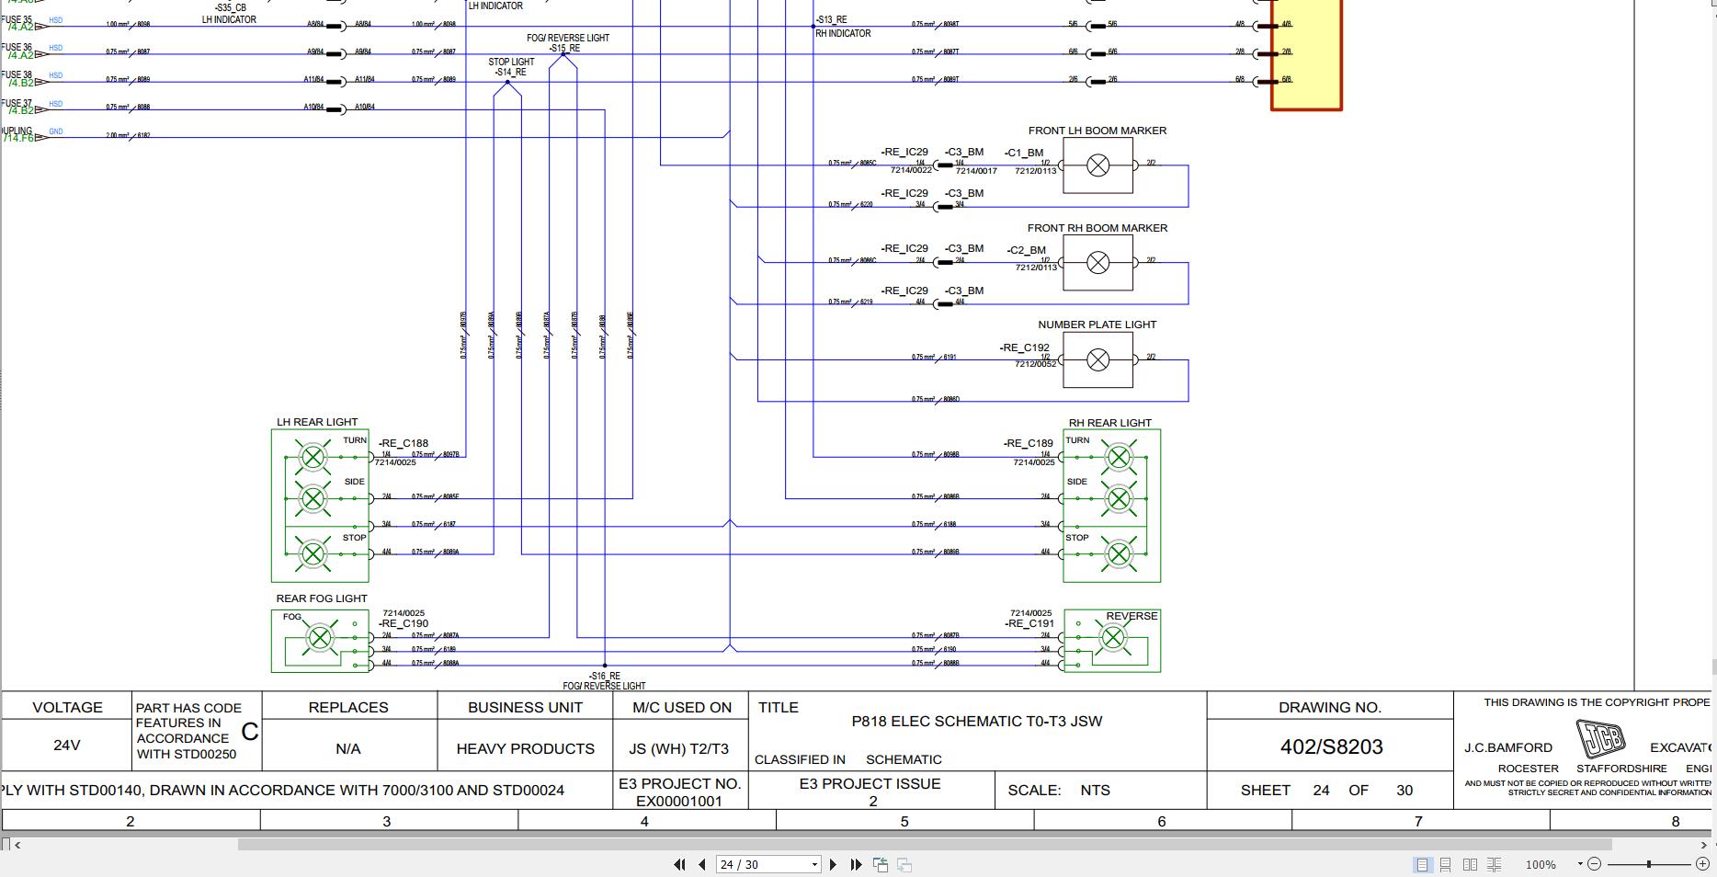Click the FRONT LH BOOM MARKER lamp symbol

pos(1097,165)
